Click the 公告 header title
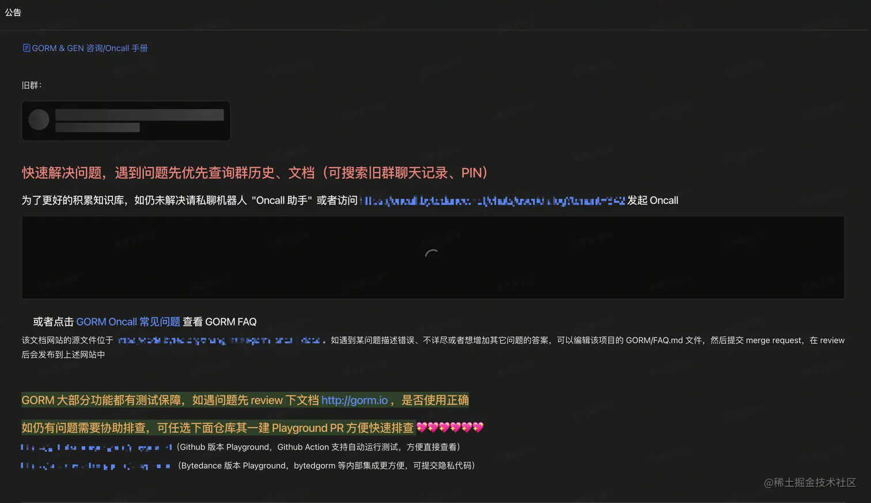This screenshot has height=503, width=871. (x=13, y=13)
